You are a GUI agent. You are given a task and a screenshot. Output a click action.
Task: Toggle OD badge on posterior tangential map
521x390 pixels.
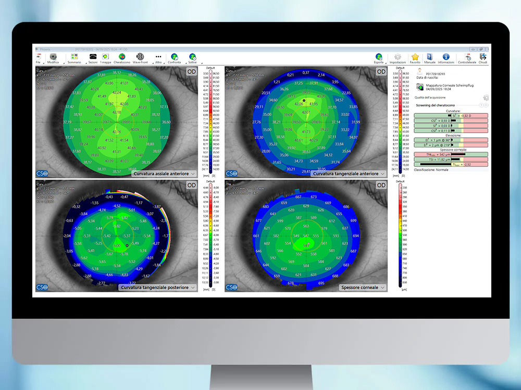click(x=191, y=185)
